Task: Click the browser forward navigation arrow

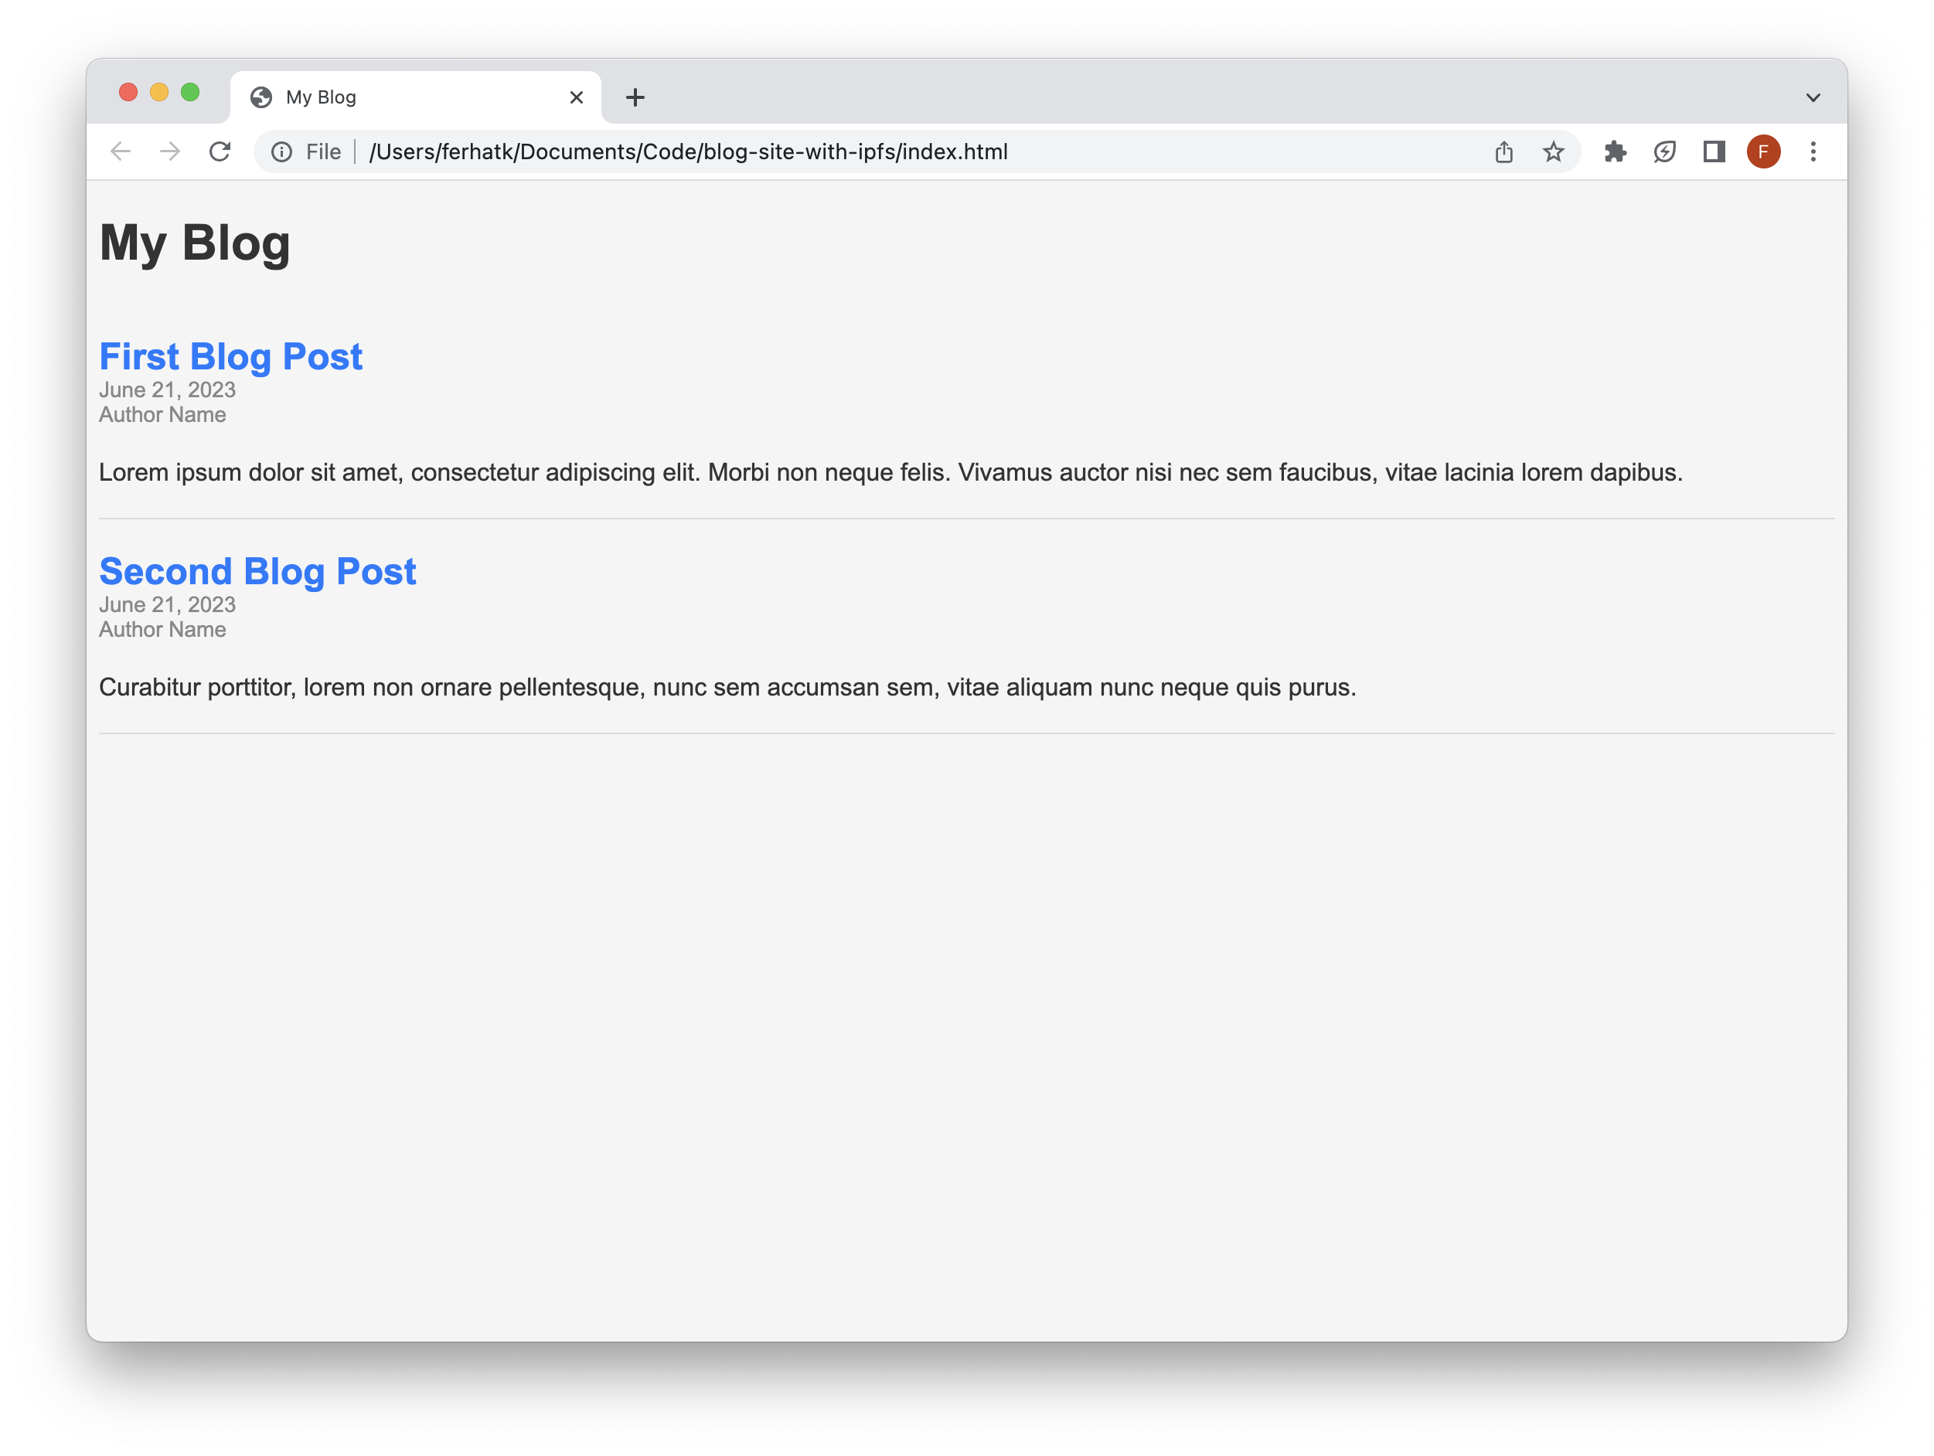Action: [169, 151]
